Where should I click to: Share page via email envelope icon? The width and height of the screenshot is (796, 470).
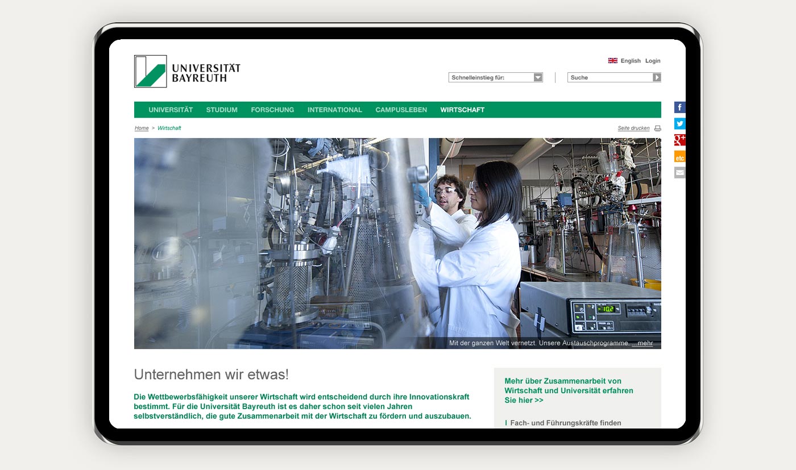(680, 173)
